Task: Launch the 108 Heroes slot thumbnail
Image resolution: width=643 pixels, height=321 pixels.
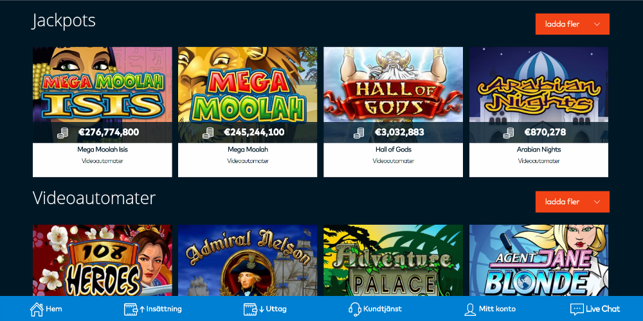Action: (102, 261)
